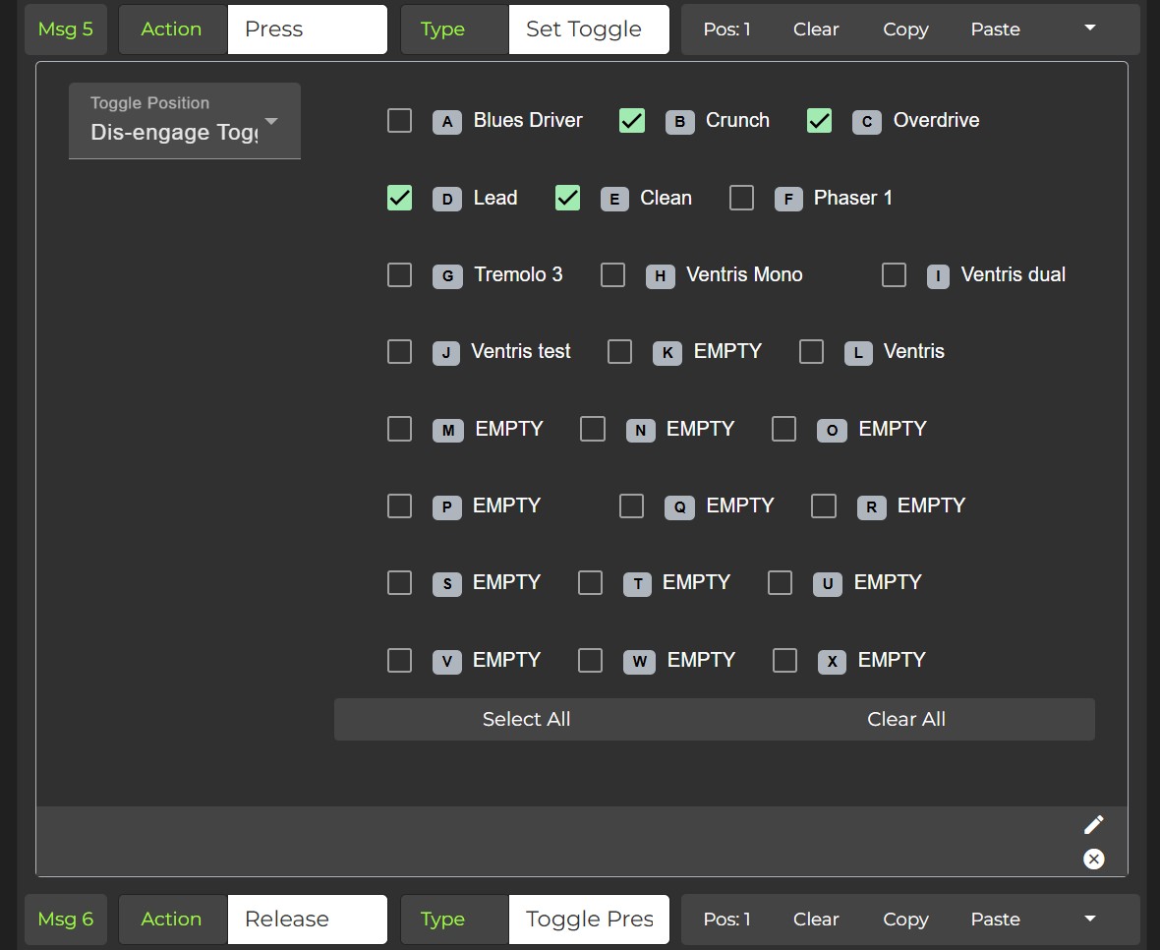Uncheck the Crunch checkbox
Screen dimensions: 1160x950
(632, 121)
